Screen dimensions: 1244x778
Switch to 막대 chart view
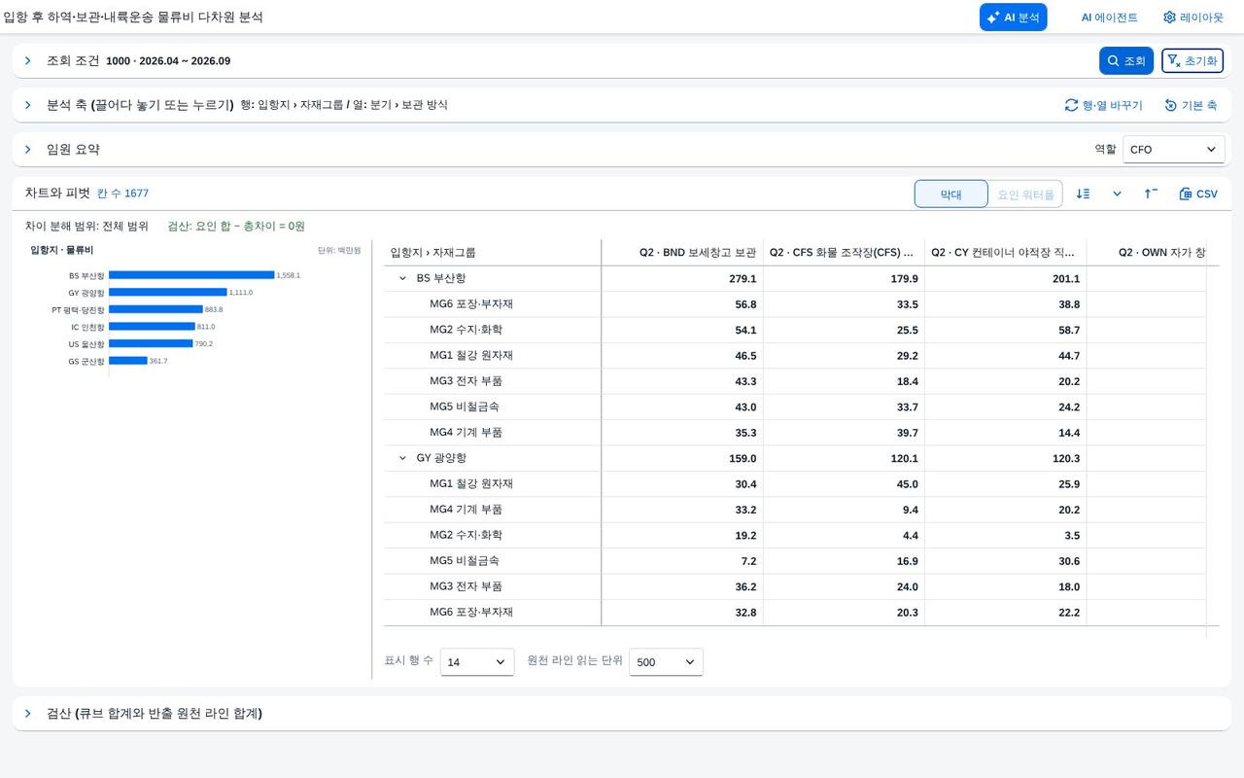pyautogui.click(x=951, y=194)
